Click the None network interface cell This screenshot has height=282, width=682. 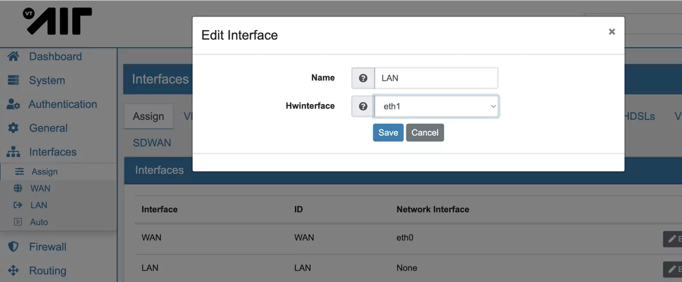click(x=407, y=268)
